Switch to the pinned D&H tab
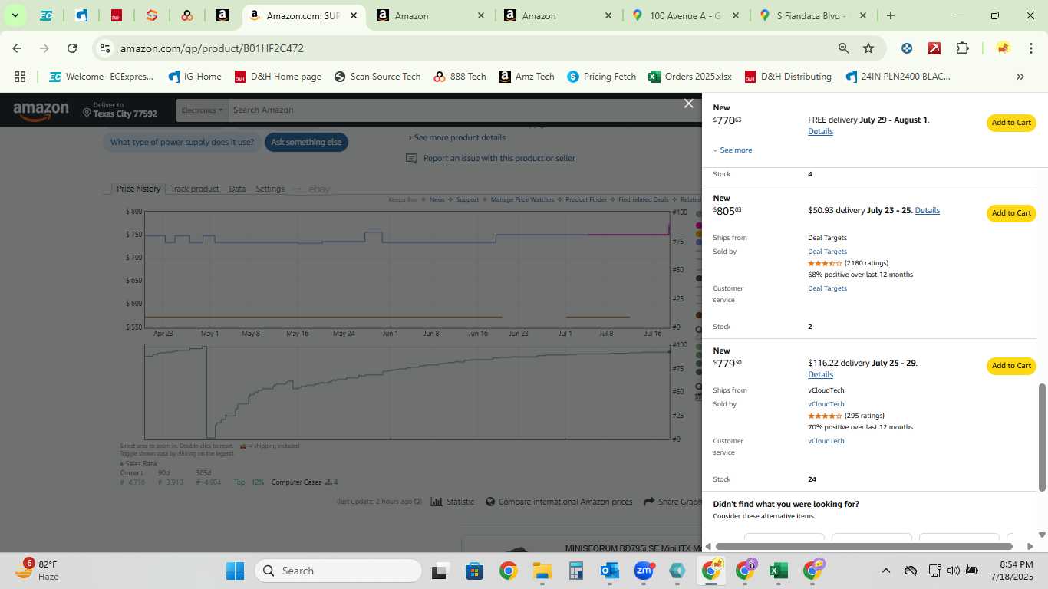The image size is (1048, 589). (117, 15)
